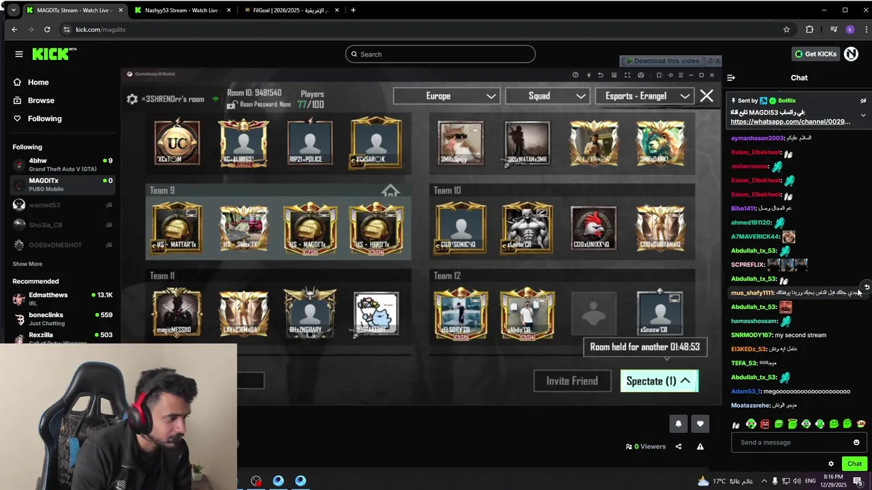
Task: Select MAGDITx channel in Following list
Action: pos(62,184)
